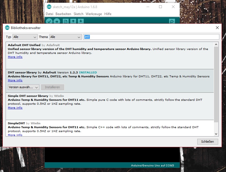Click the Schließen button
Viewport: 226px width, 172px height.
point(208,142)
